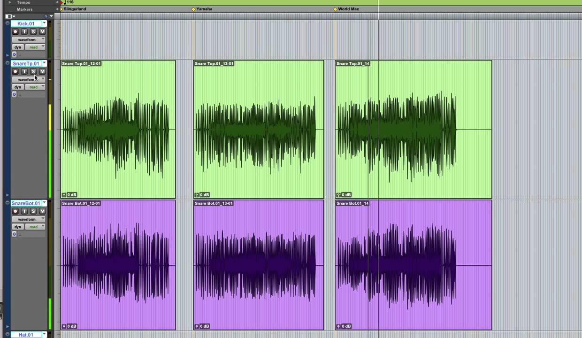Arm record on the Kick.01 track
The width and height of the screenshot is (582, 338).
pos(15,31)
